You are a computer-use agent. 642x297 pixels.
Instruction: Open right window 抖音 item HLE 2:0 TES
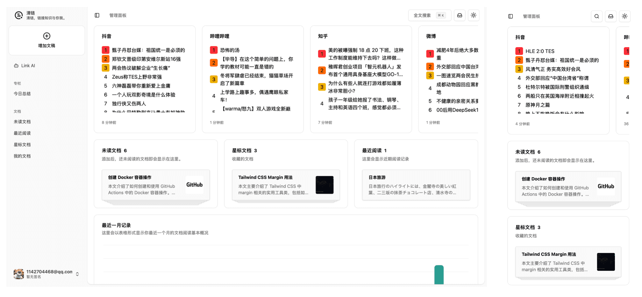[x=540, y=51]
